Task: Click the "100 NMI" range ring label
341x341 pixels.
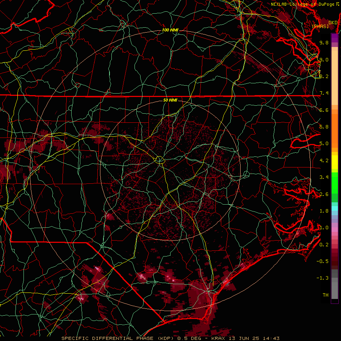Action: pyautogui.click(x=170, y=30)
